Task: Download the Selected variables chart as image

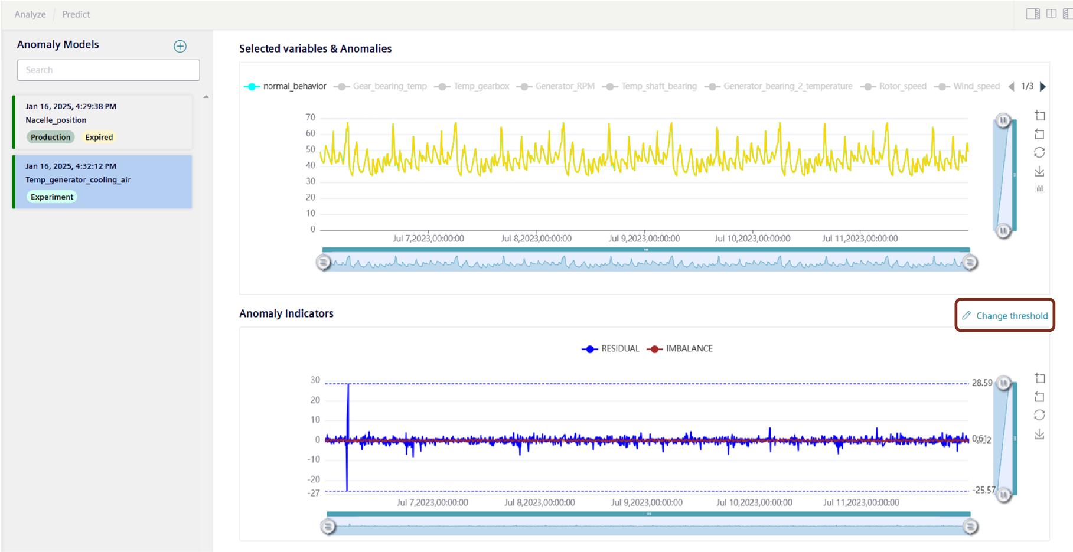Action: point(1039,171)
